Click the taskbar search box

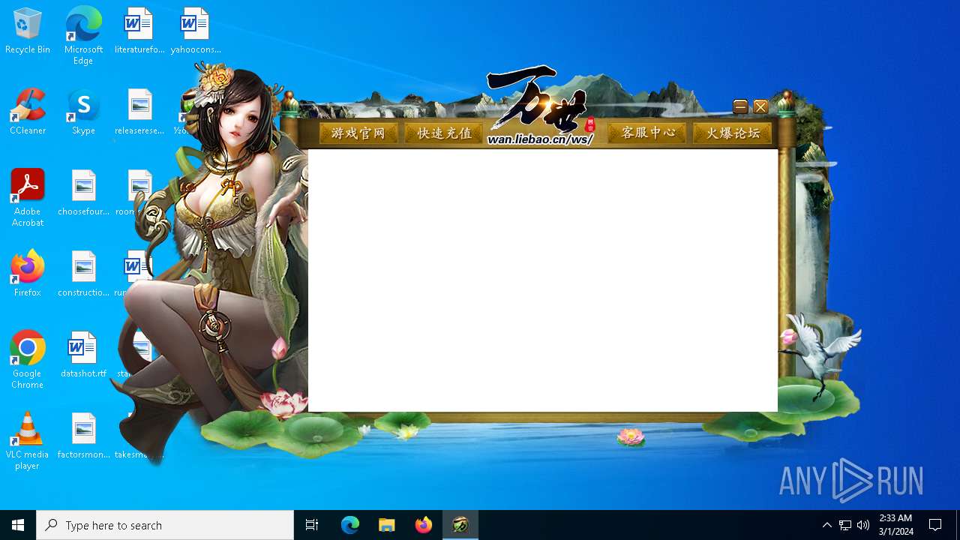click(165, 525)
